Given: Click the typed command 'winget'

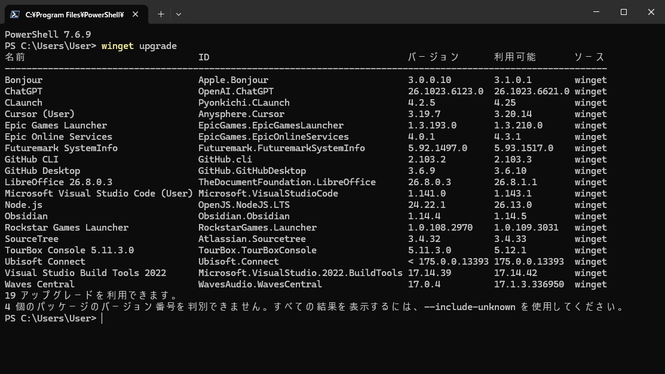Looking at the screenshot, I should [118, 46].
